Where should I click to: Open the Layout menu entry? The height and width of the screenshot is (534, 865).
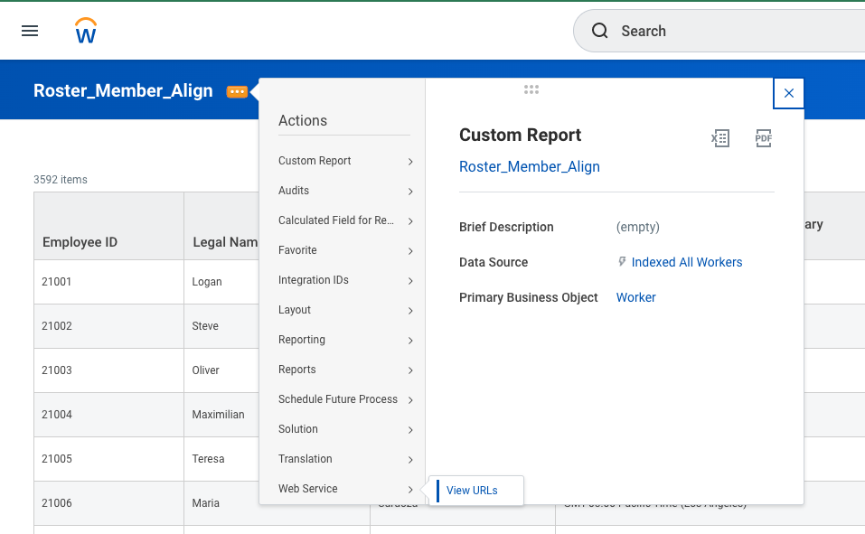343,310
